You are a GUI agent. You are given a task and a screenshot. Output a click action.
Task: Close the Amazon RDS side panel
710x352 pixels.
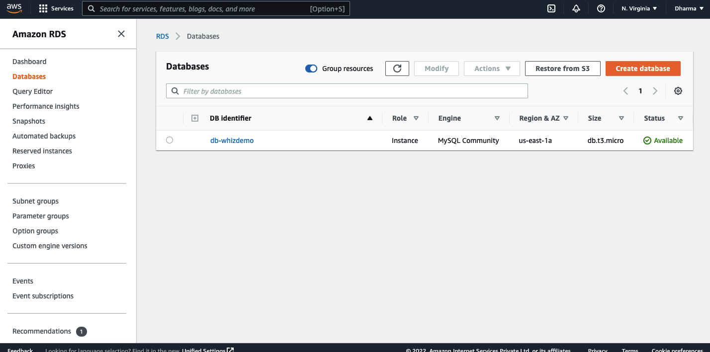click(121, 34)
